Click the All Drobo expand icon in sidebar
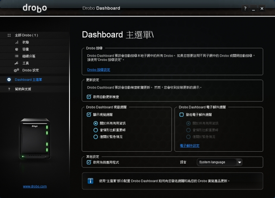275x198 pixels. click(x=9, y=35)
